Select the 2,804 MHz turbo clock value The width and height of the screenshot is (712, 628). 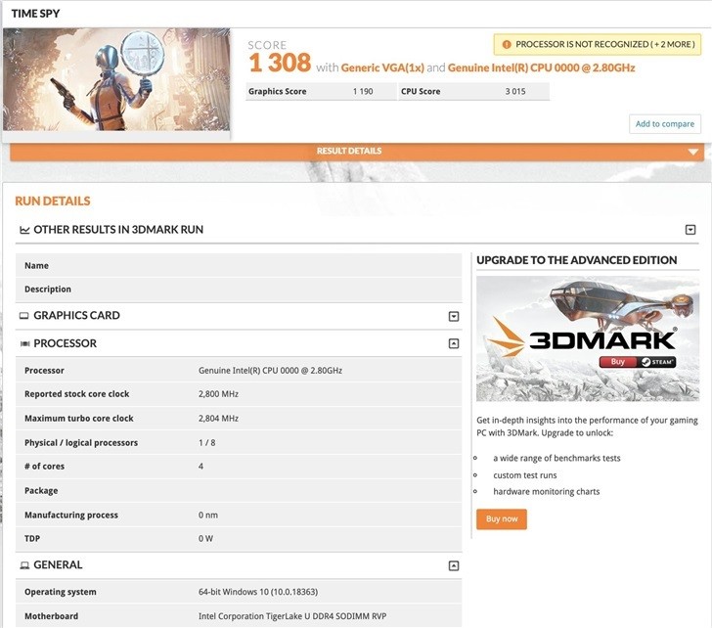[x=218, y=419]
